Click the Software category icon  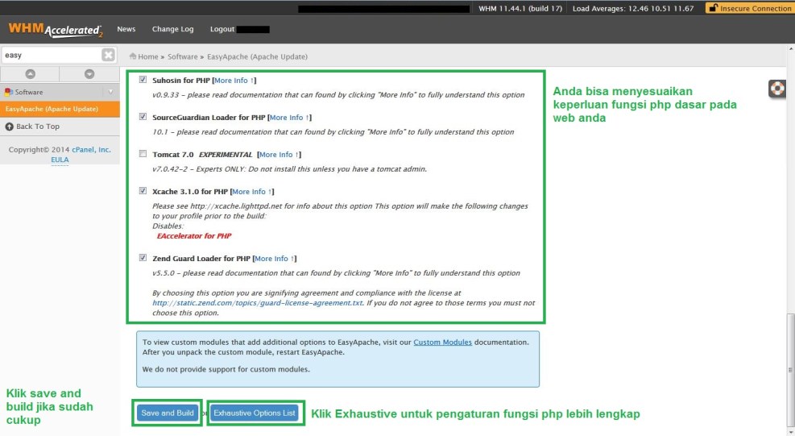[x=9, y=93]
